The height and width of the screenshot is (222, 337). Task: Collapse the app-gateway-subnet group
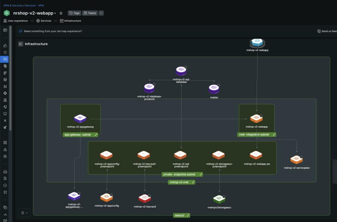tap(96, 134)
